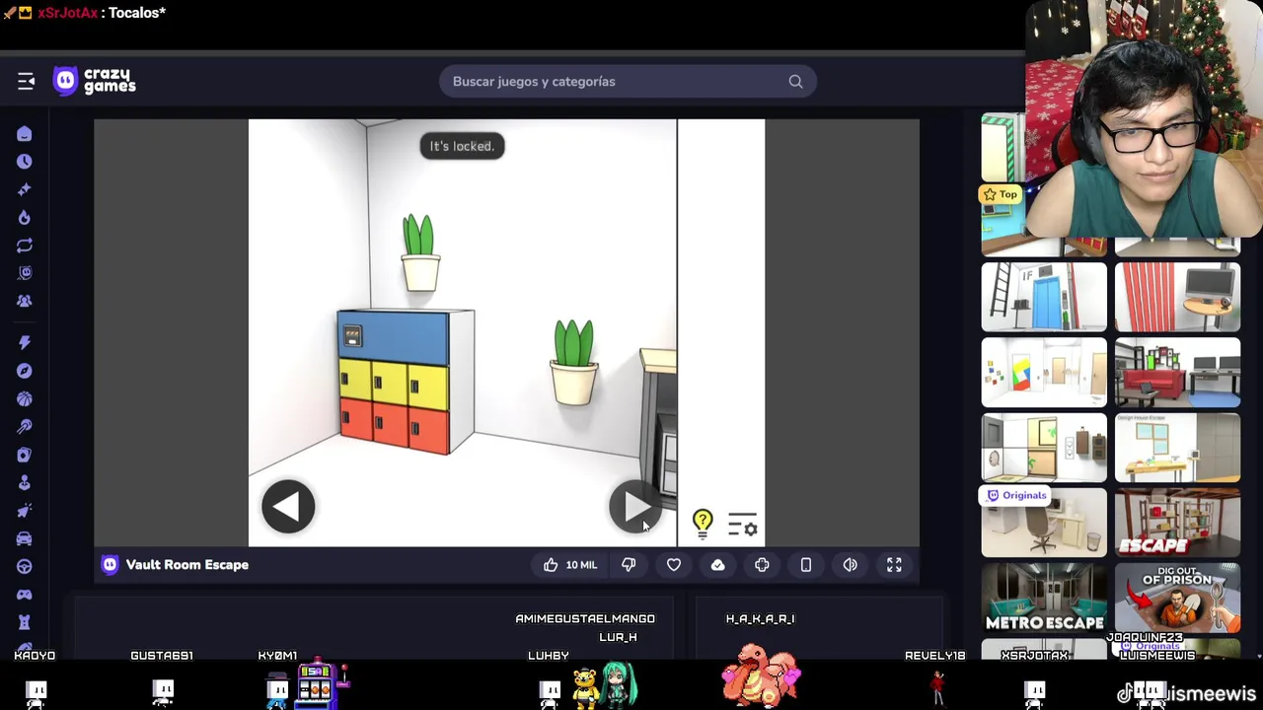1263x710 pixels.
Task: Open recently played (clock) sidebar icon
Action: click(25, 162)
